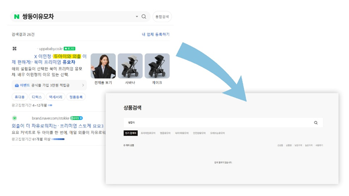Select the 액세서리 chip
Viewport: 349px width, 196px height.
56,97
